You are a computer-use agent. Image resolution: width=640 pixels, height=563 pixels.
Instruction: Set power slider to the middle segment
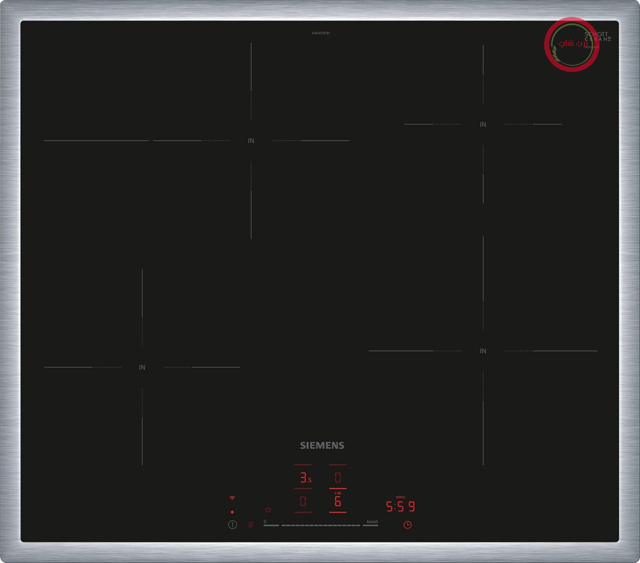321,525
